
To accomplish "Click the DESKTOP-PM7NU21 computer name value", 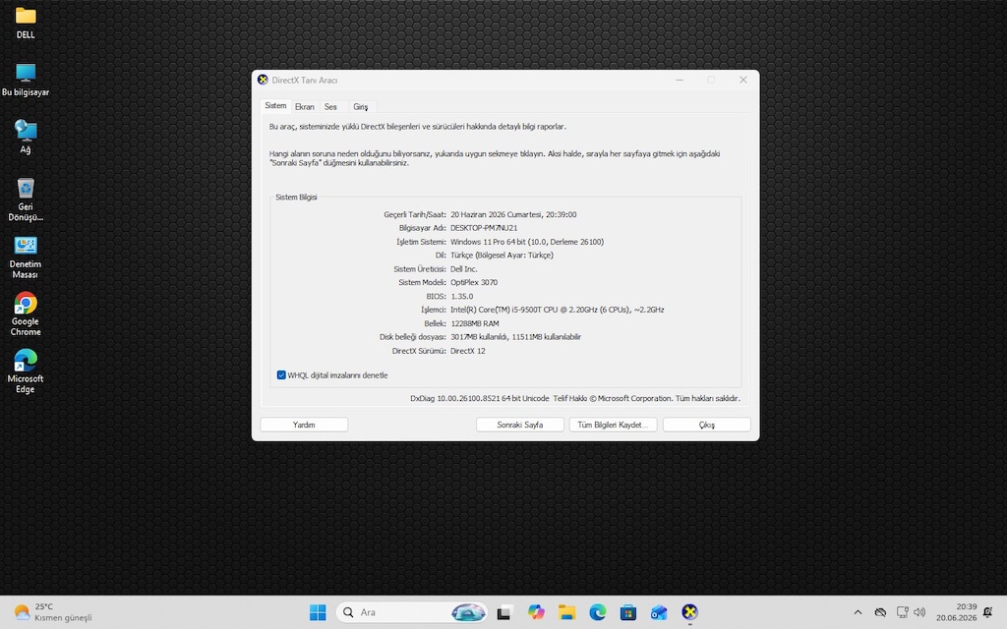I will pyautogui.click(x=484, y=228).
